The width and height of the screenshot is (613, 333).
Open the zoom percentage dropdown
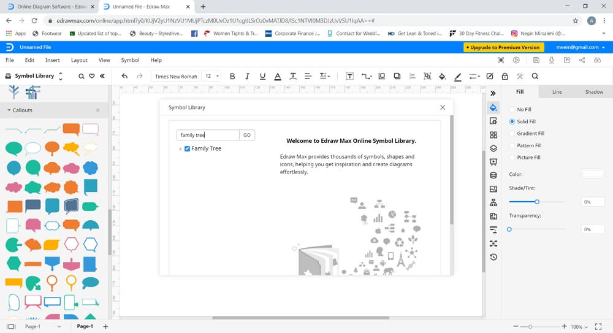[x=579, y=327]
